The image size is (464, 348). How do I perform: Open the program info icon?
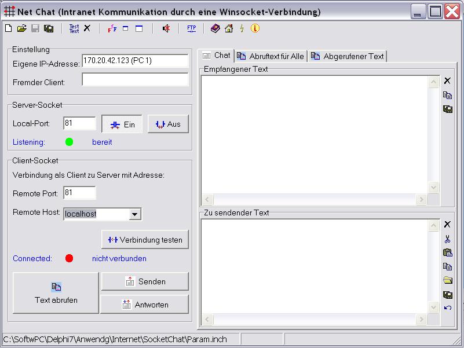pyautogui.click(x=255, y=28)
